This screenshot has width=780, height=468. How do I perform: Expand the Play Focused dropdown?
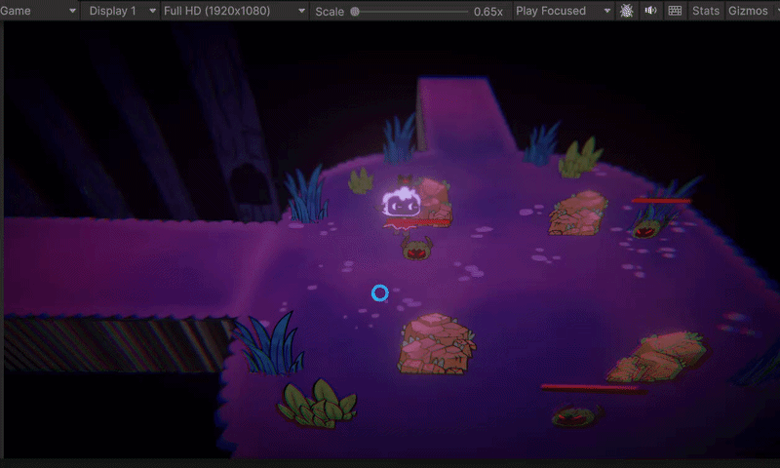pos(563,11)
